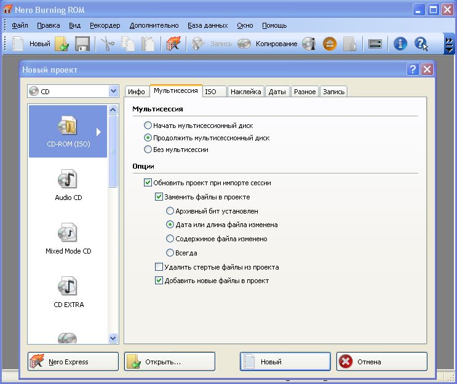Screen dimensions: 457x384
Task: Click the project list scroll up arrow
Action: point(113,110)
